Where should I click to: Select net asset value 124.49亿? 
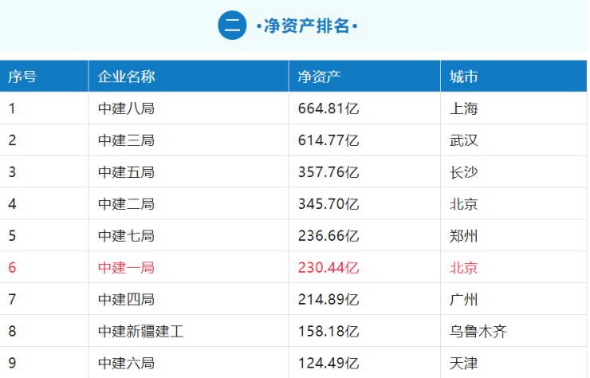tap(328, 364)
